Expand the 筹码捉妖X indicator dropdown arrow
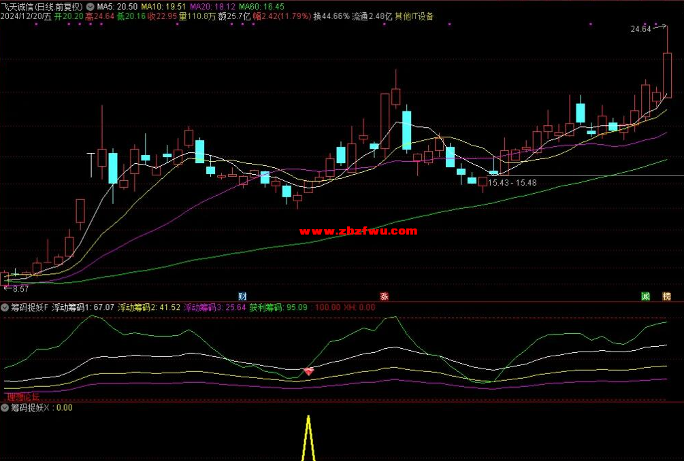 pyautogui.click(x=5, y=408)
